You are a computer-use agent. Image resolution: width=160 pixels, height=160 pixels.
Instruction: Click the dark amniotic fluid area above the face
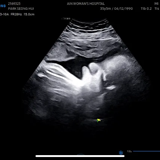72,65
